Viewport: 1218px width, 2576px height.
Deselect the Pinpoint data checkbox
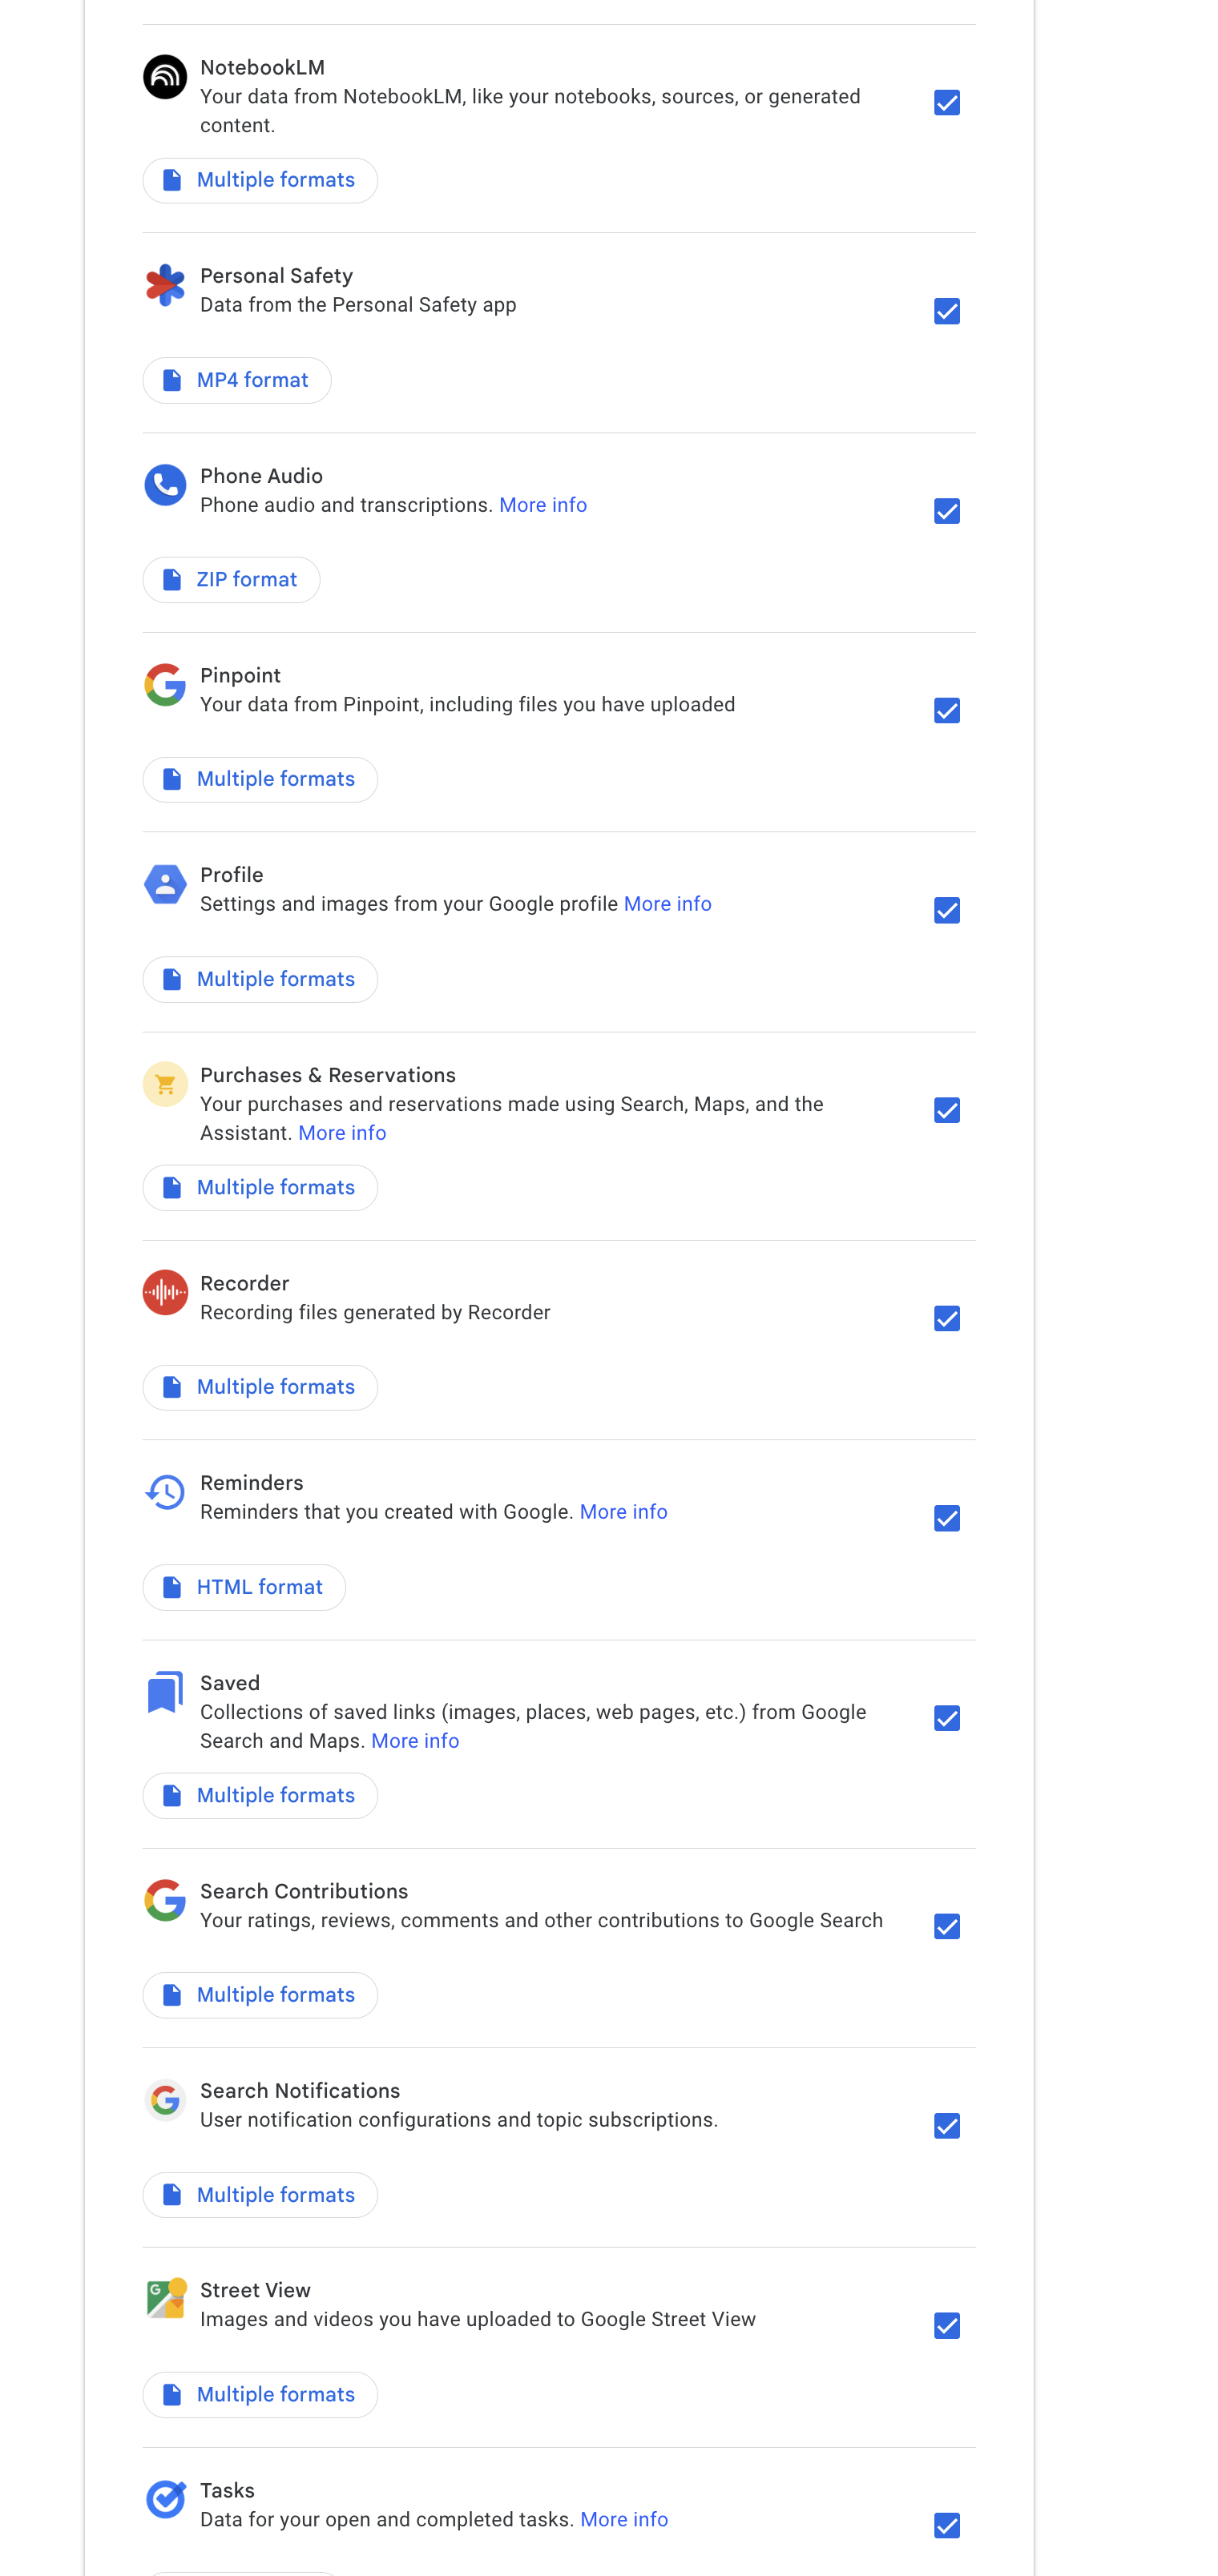(946, 711)
